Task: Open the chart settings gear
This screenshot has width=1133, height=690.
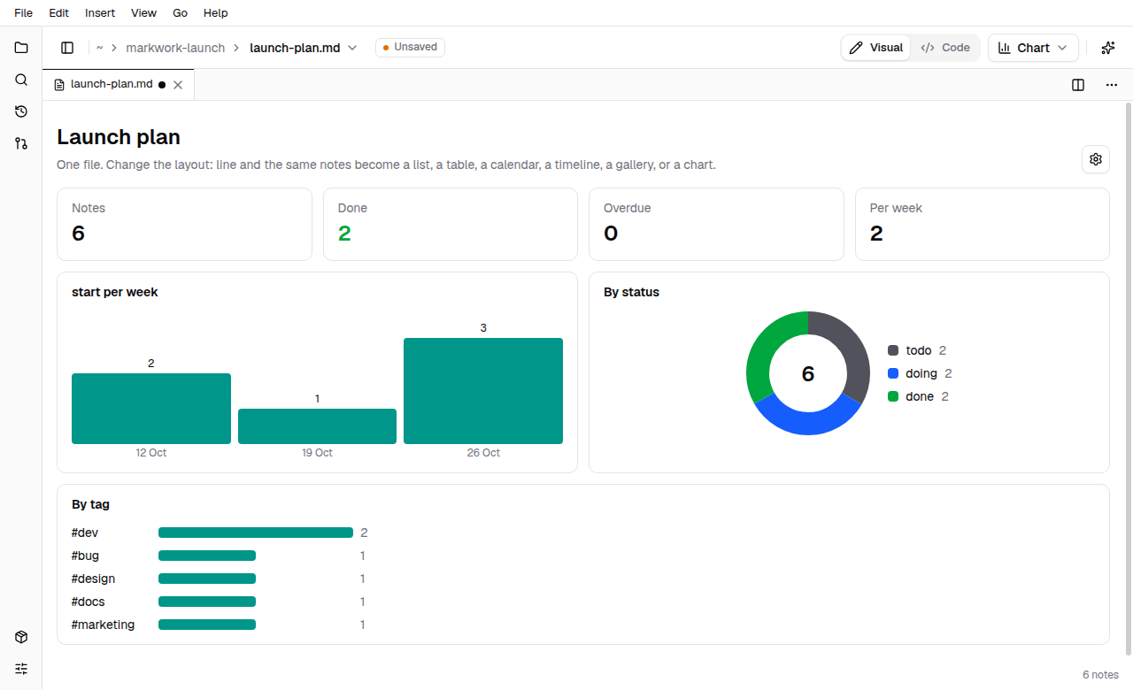Action: coord(1096,159)
